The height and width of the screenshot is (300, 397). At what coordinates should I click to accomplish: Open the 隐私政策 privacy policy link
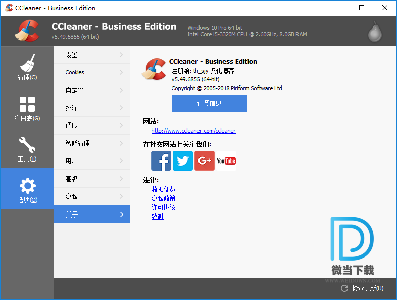click(x=163, y=198)
